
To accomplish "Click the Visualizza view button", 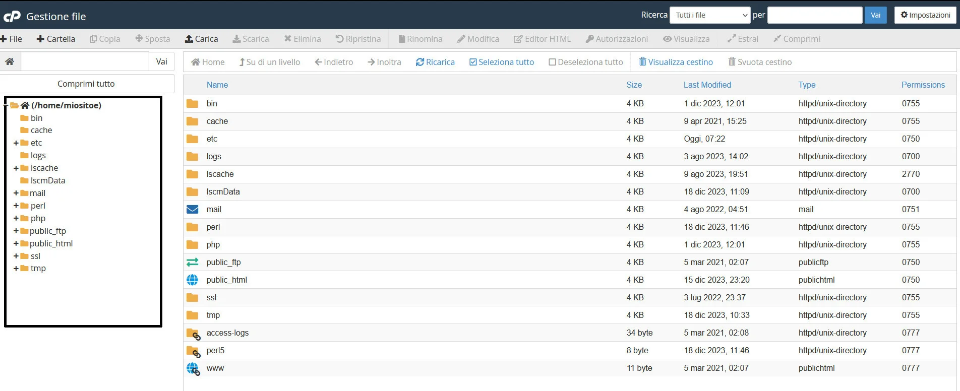I will (686, 39).
